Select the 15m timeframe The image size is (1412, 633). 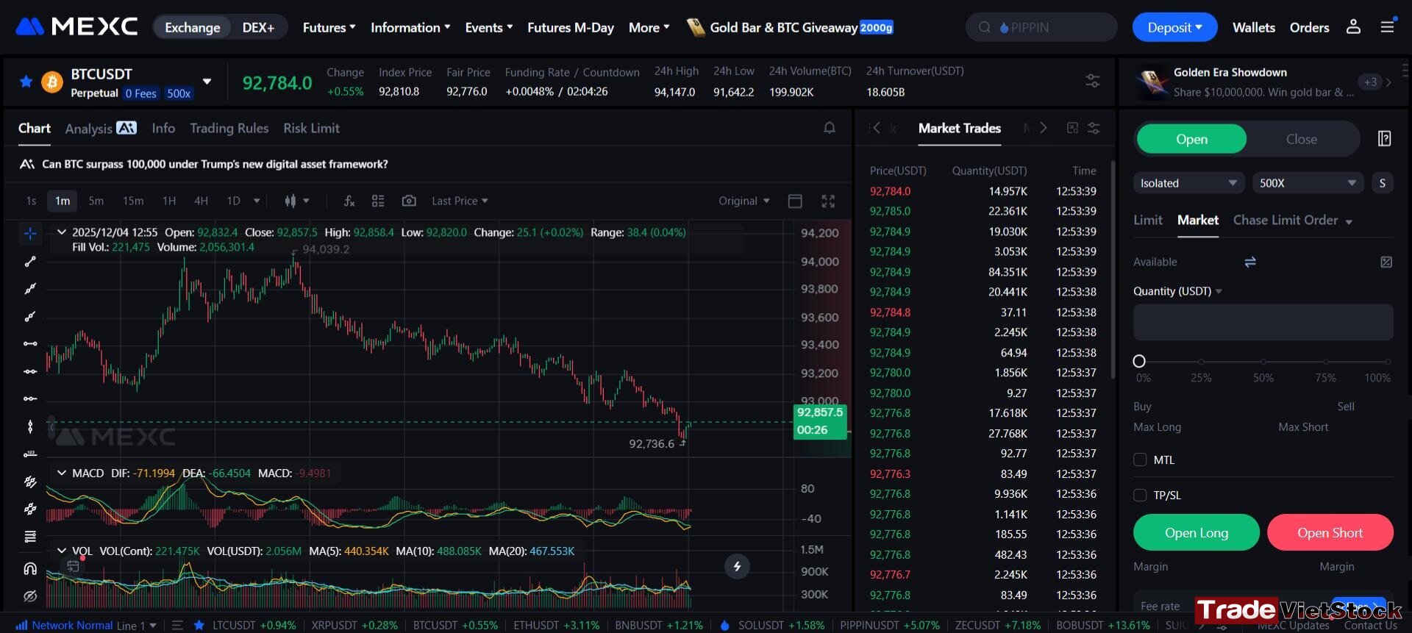[133, 201]
